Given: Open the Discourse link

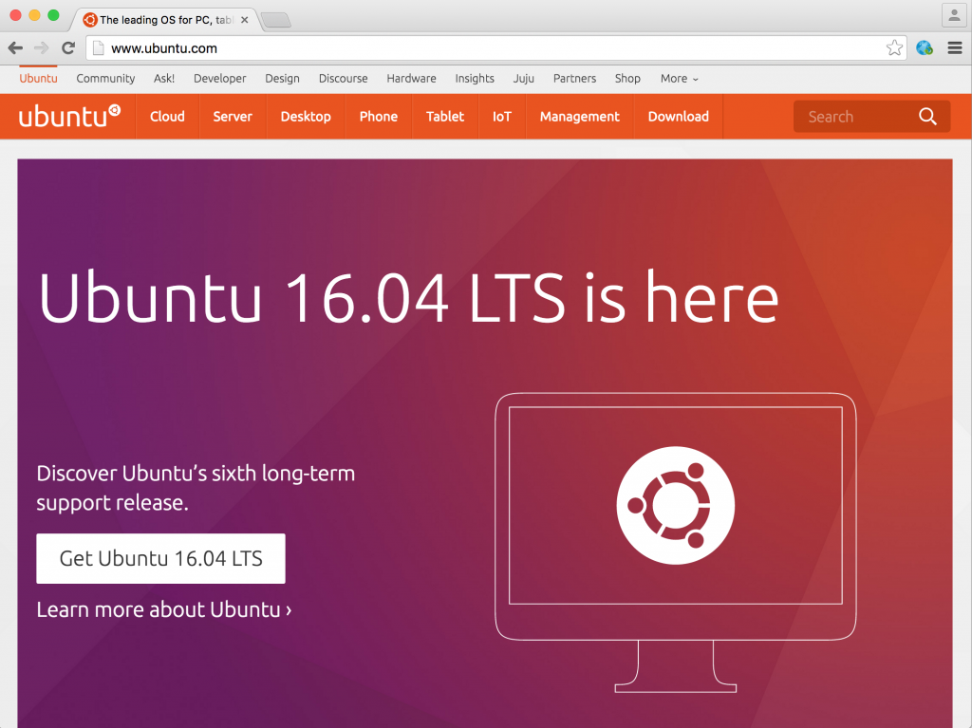Looking at the screenshot, I should coord(343,79).
